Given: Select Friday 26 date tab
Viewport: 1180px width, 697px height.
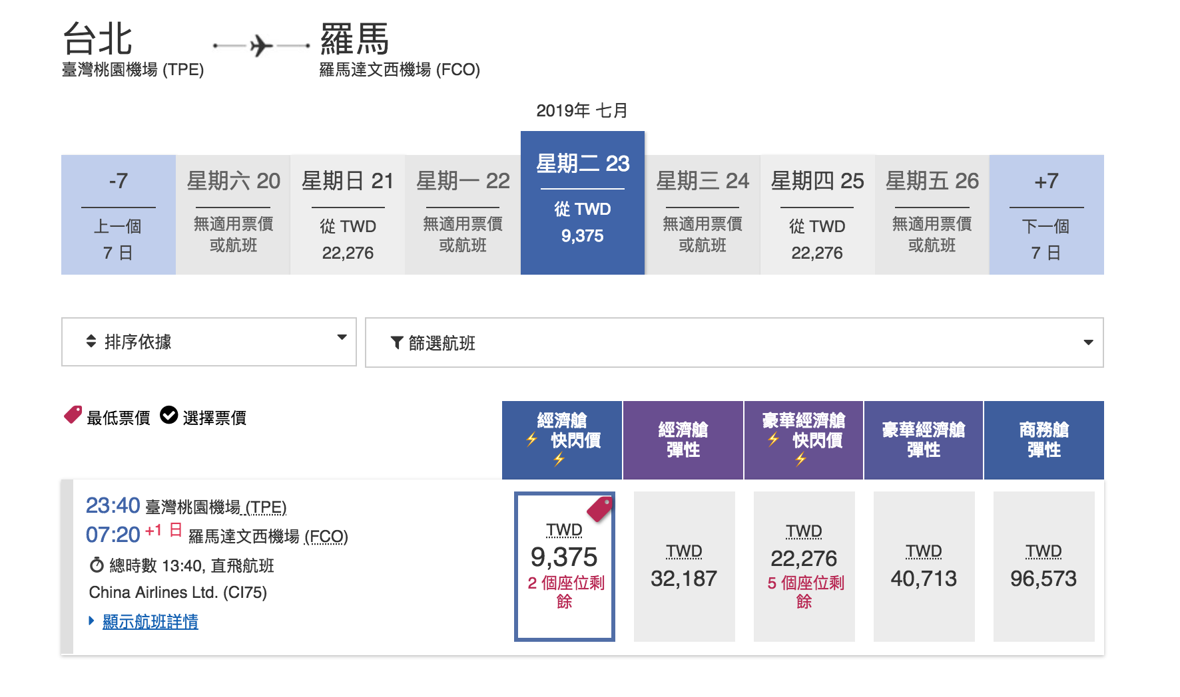Looking at the screenshot, I should tap(932, 215).
